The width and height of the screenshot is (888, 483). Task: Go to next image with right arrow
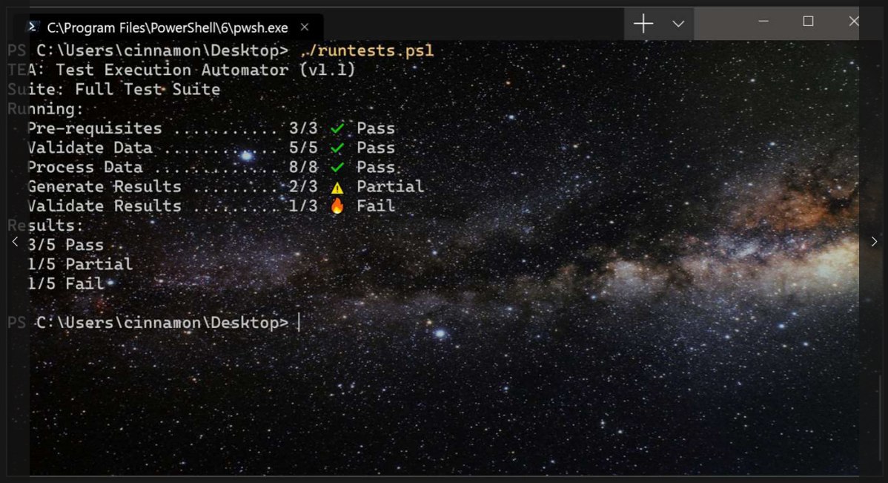tap(874, 242)
